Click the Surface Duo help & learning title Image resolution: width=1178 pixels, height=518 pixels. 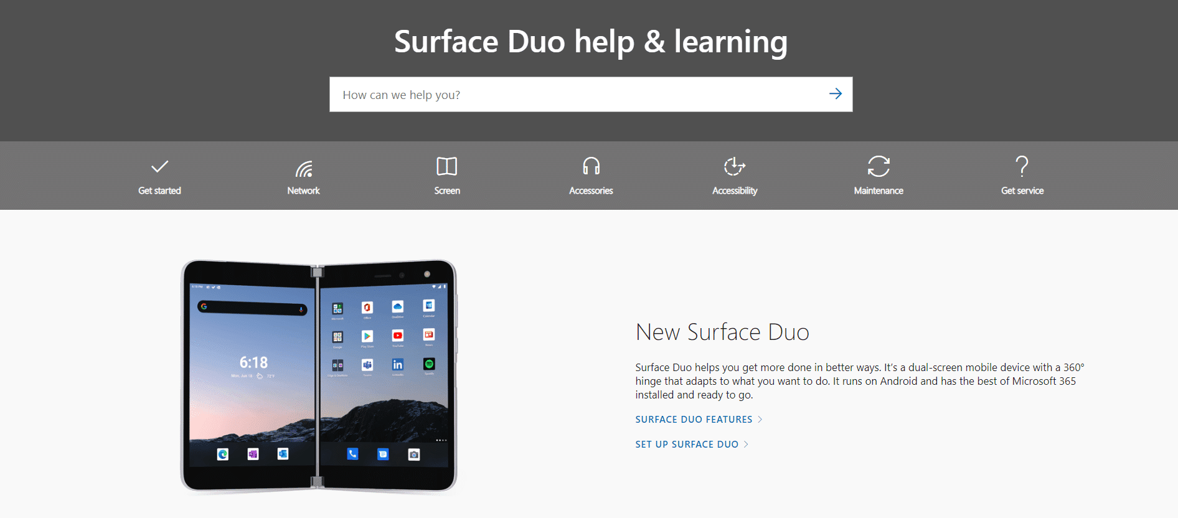tap(590, 42)
